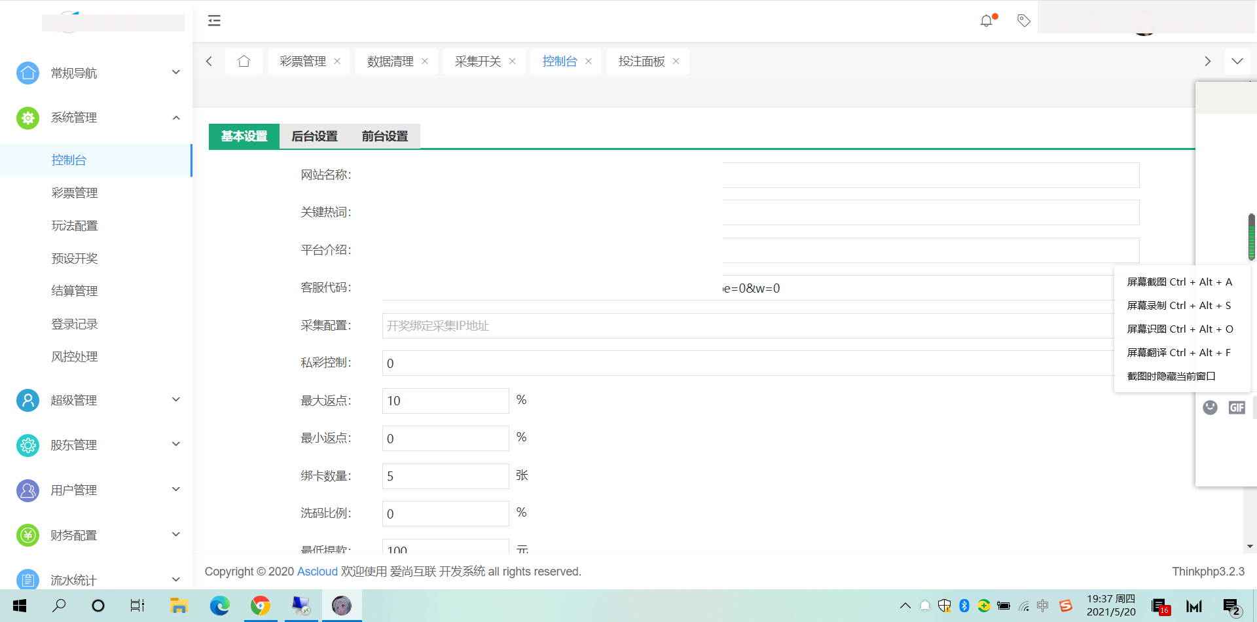Click the 最大返点 input field
1257x622 pixels.
point(445,401)
